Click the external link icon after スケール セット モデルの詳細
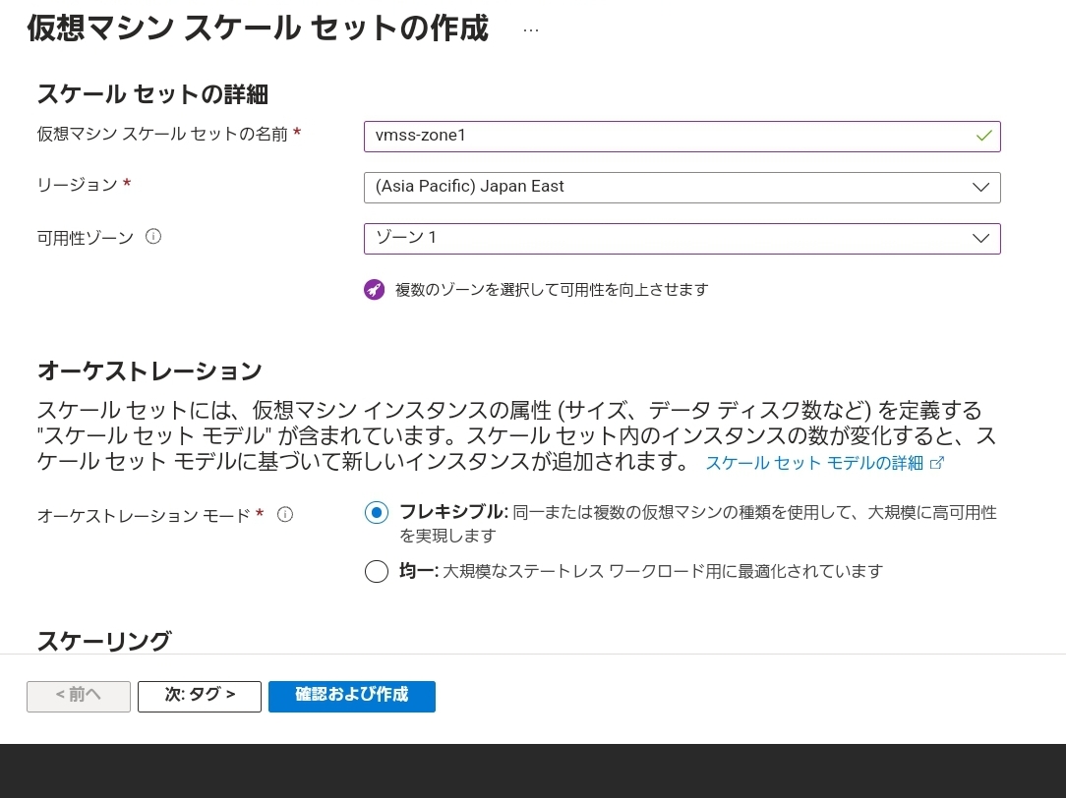 (937, 463)
